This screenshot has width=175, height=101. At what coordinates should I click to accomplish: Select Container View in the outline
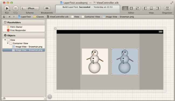point(23,43)
